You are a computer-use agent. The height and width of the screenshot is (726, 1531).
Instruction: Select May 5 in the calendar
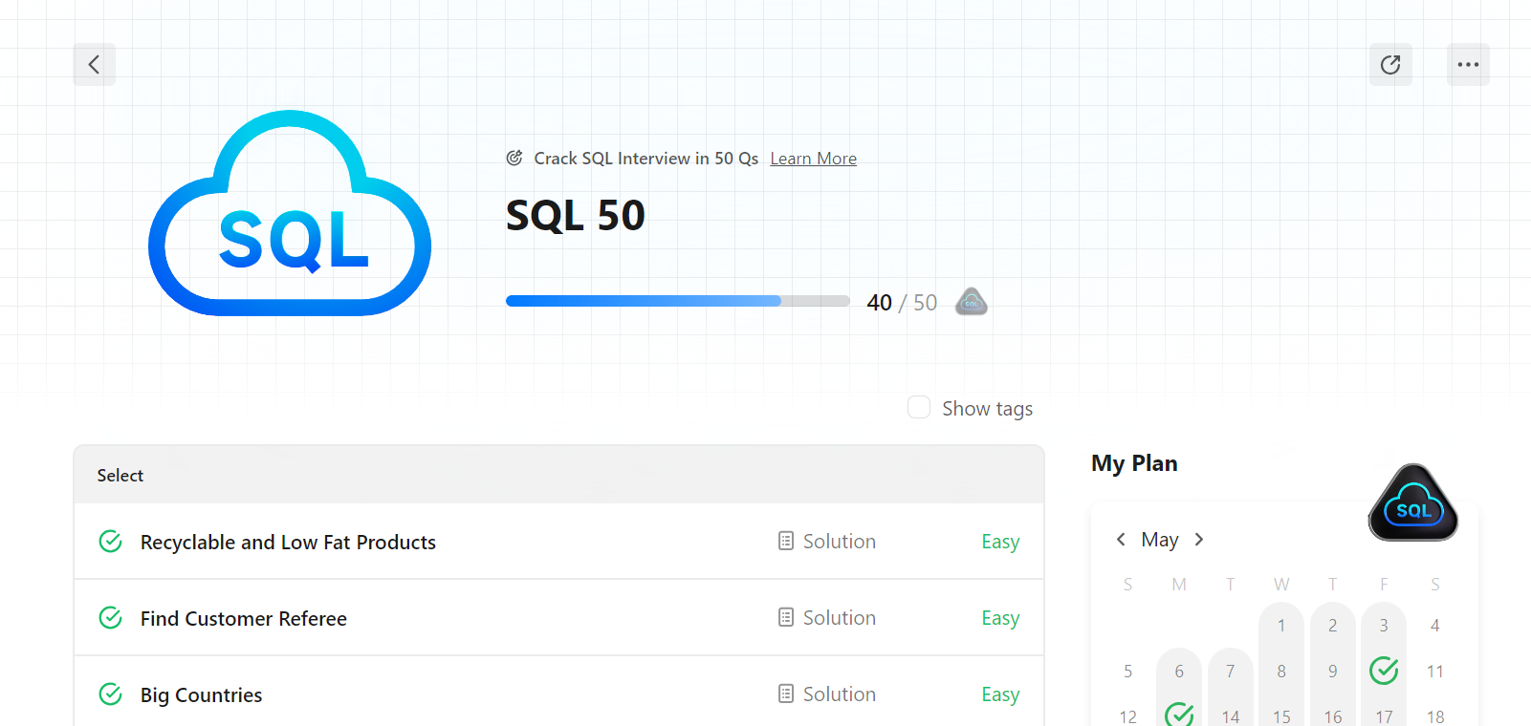pyautogui.click(x=1128, y=672)
